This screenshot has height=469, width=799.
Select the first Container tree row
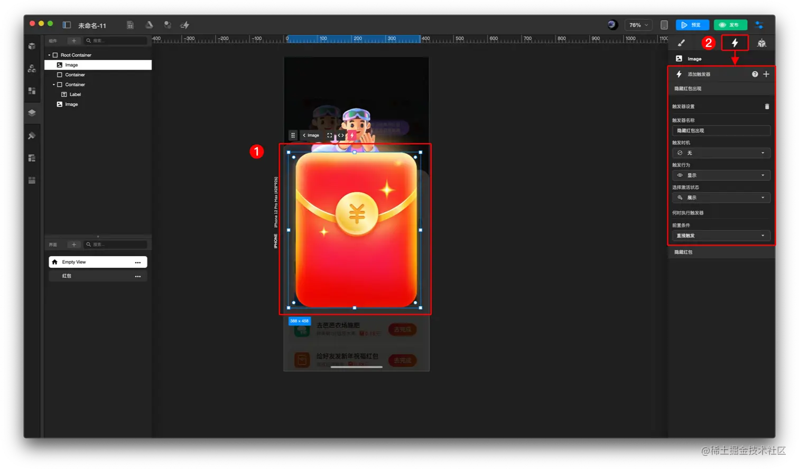(x=98, y=75)
